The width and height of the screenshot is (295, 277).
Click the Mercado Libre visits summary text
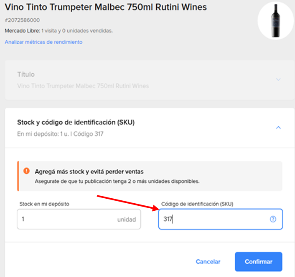58,31
